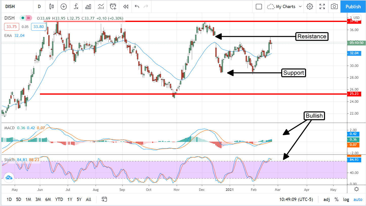Open the D time interval dropdown
This screenshot has height=206, width=366.
pyautogui.click(x=39, y=7)
